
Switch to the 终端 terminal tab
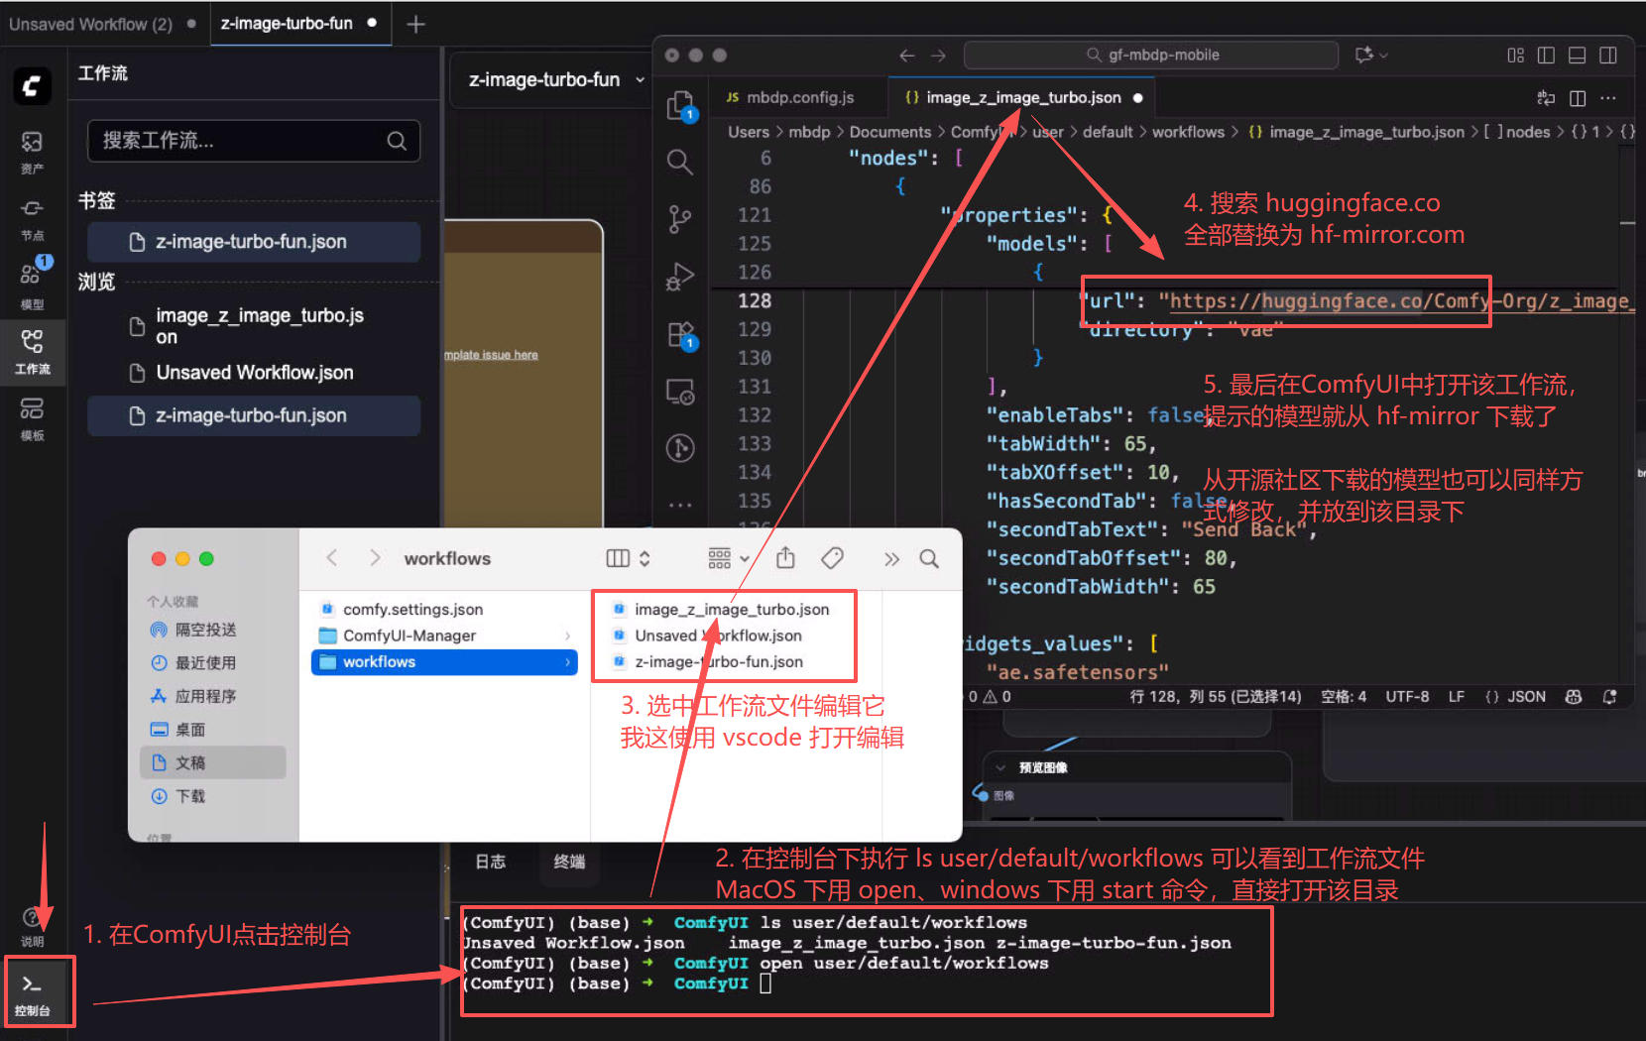click(569, 862)
